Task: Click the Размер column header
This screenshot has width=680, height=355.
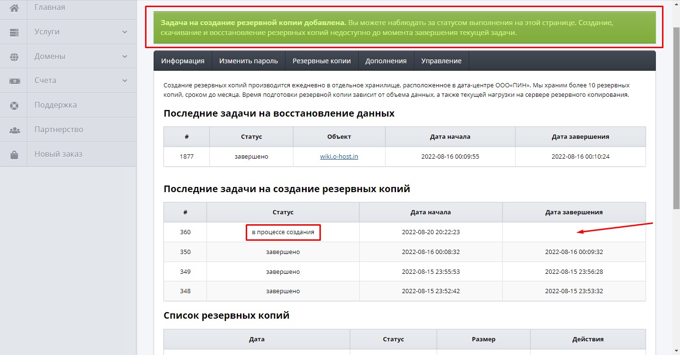Action: (x=484, y=339)
